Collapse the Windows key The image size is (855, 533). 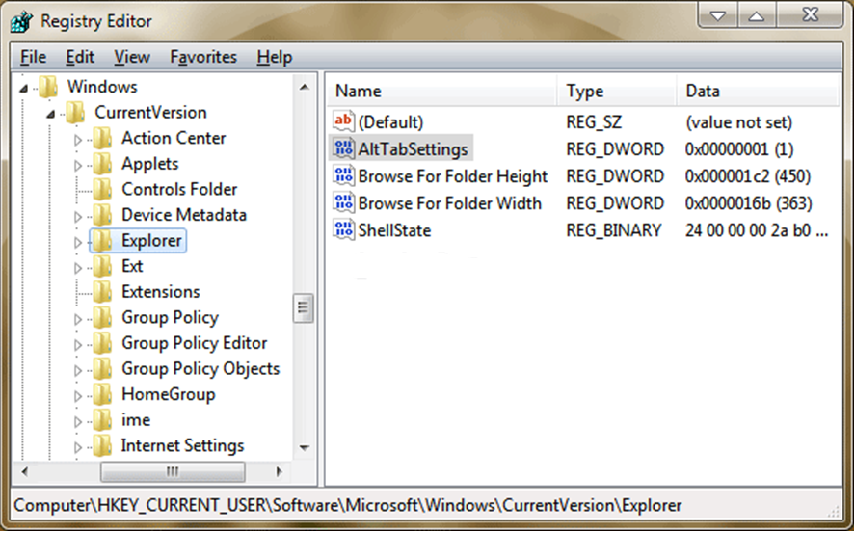coord(23,88)
